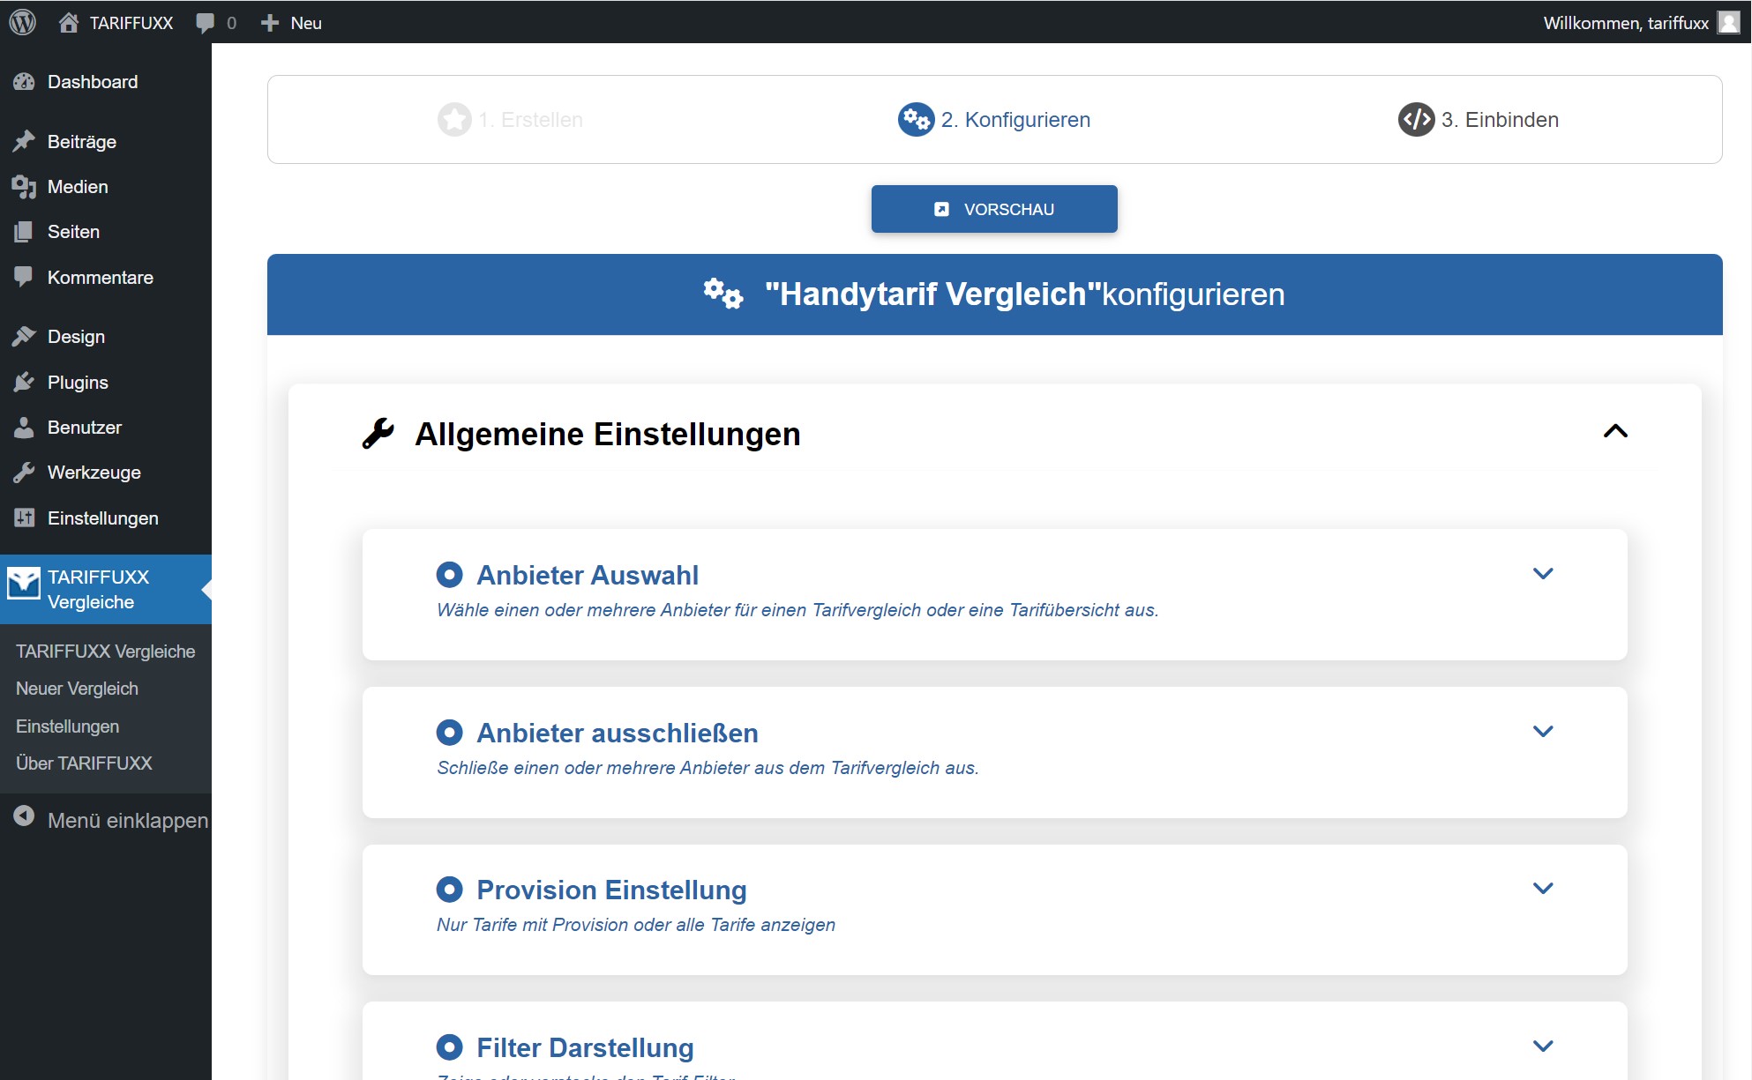Open the TARIFFUXX Vergleiche submenu link
The image size is (1752, 1080).
(105, 652)
